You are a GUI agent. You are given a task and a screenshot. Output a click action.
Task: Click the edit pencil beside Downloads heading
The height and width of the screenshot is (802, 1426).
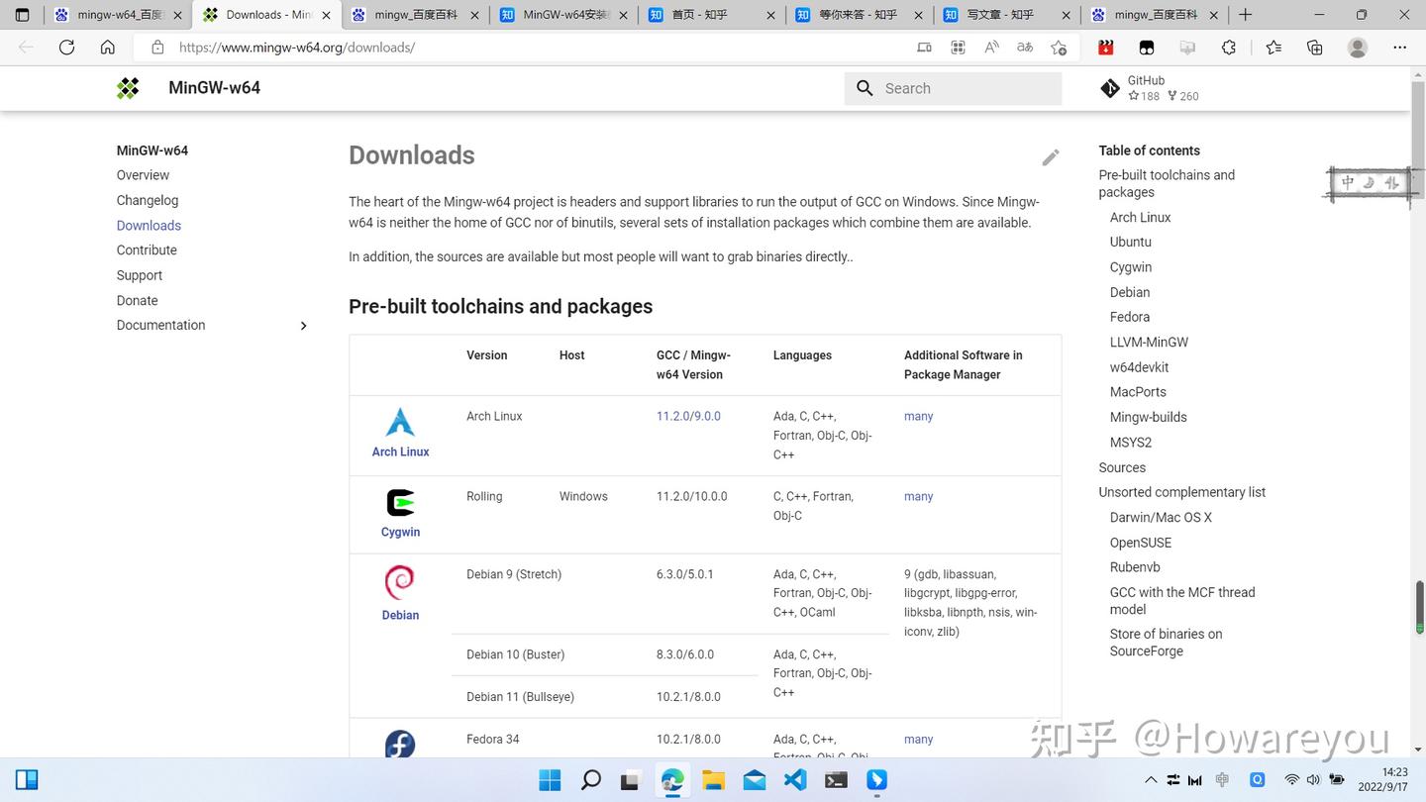point(1051,156)
